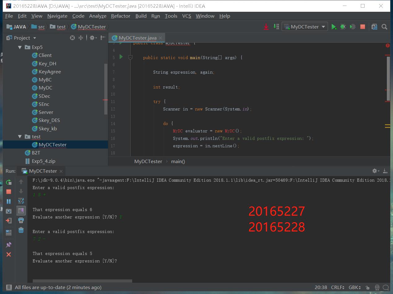393x294 pixels.
Task: Toggle read-only lock icon in status bar
Action: point(367,288)
